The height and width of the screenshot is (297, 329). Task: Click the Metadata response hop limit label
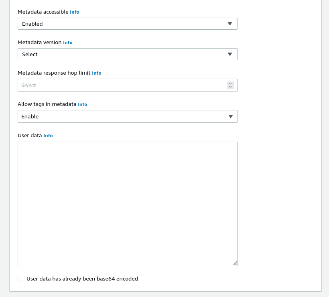click(x=54, y=73)
